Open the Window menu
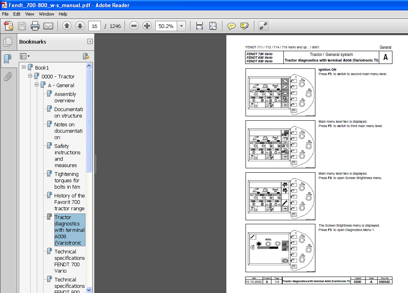 [x=47, y=14]
